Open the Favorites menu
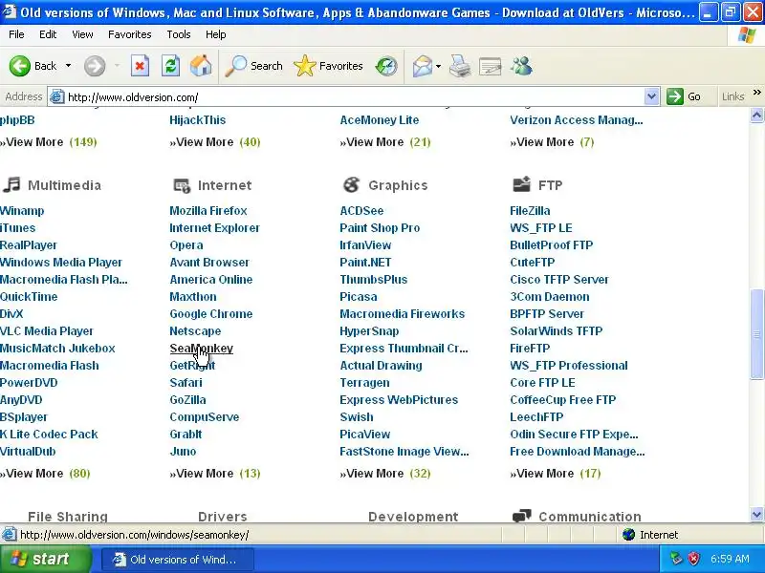This screenshot has height=573, width=765. 130,34
